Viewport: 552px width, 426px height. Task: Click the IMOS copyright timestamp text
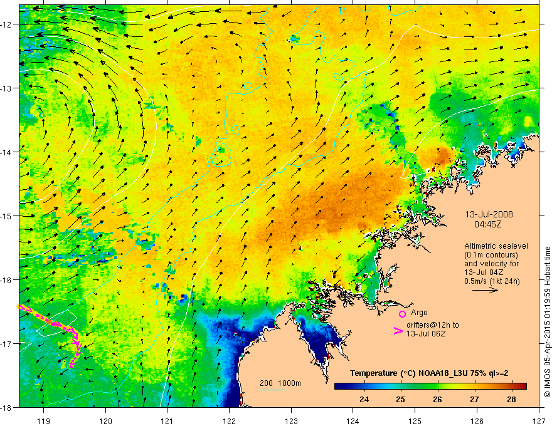pyautogui.click(x=548, y=322)
